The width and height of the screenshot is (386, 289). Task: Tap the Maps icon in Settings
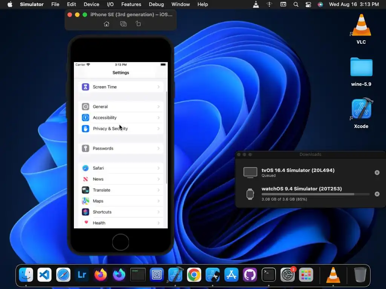pos(86,201)
